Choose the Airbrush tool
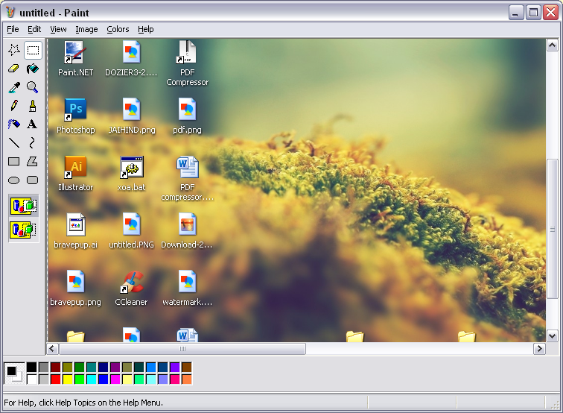563x413 pixels. point(13,124)
